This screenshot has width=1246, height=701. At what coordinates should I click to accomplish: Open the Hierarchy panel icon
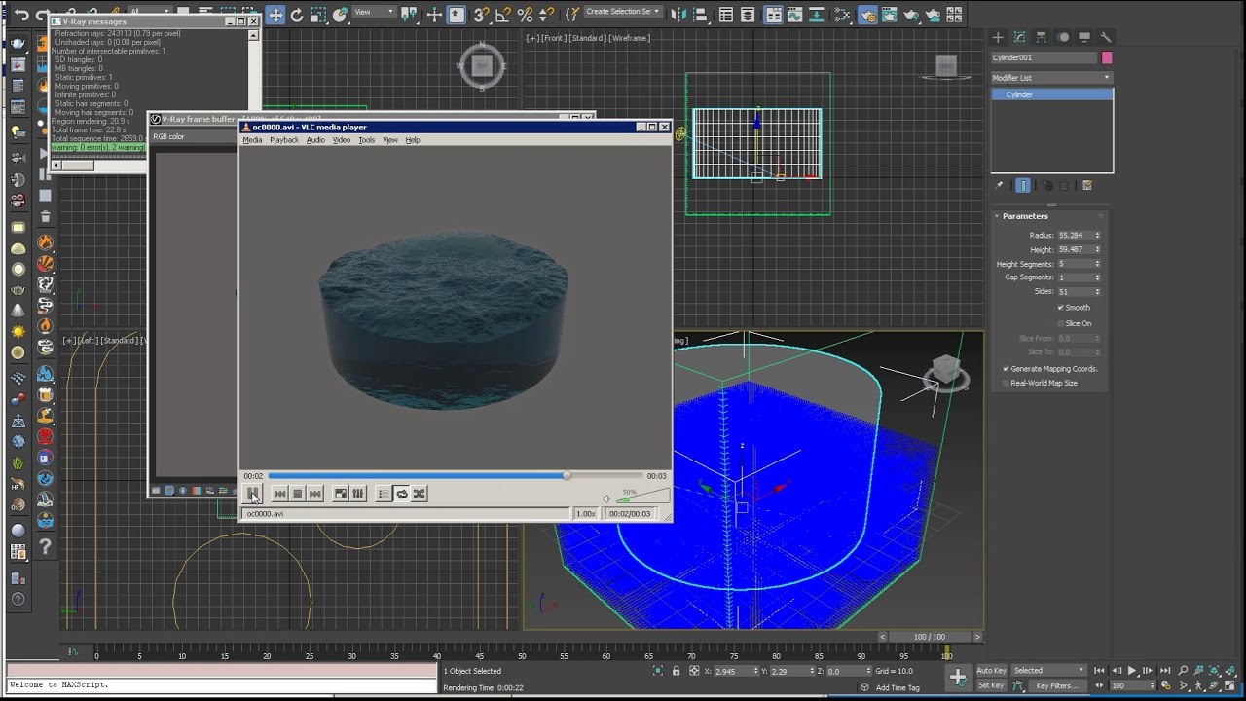click(1042, 37)
